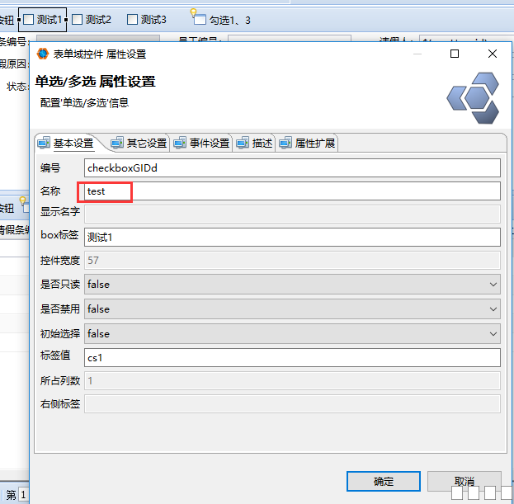Image resolution: width=514 pixels, height=504 pixels.
Task: Enable the 测试3 checkbox
Action: pyautogui.click(x=132, y=19)
